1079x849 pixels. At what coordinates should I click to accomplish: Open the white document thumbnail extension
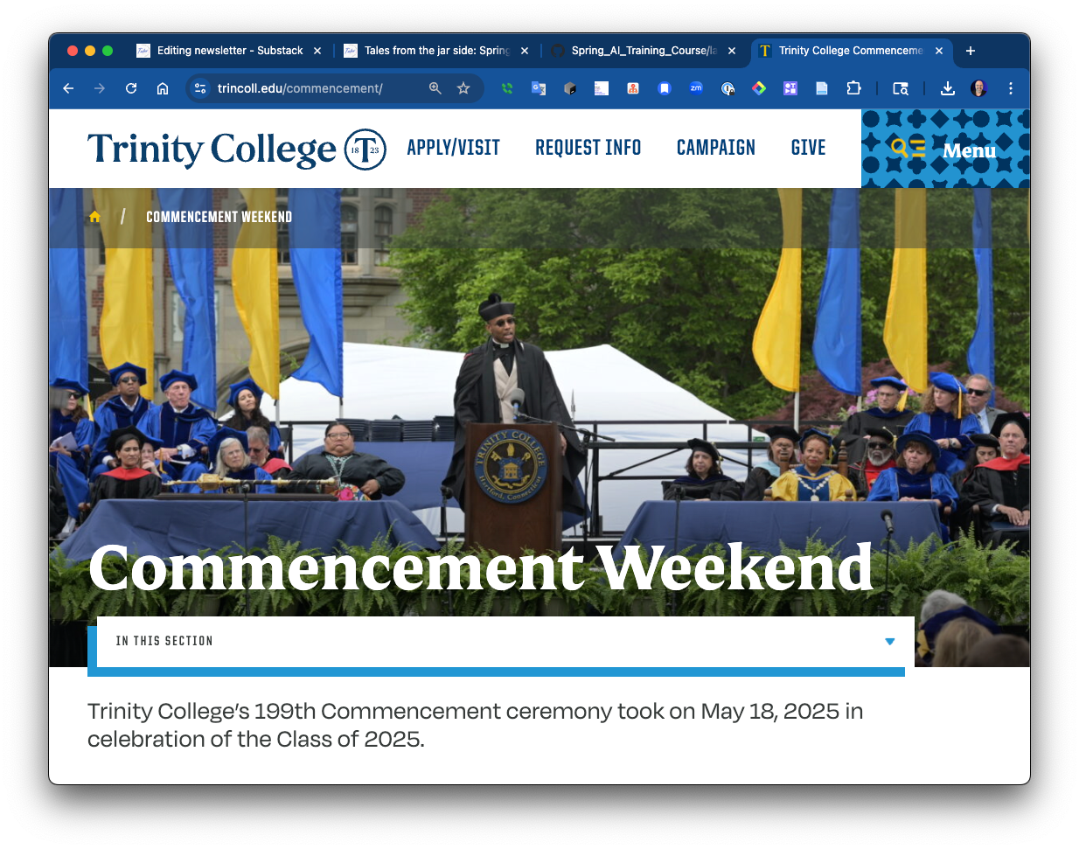point(602,88)
